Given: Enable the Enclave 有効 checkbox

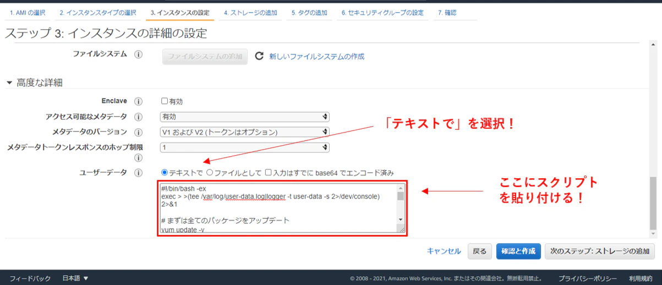Looking at the screenshot, I should click(164, 101).
